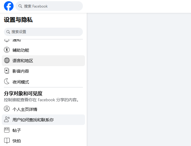Screen dimensions: 191x146
Task: Click the accessibility icon beside 辅助功能
Action: coord(7,50)
